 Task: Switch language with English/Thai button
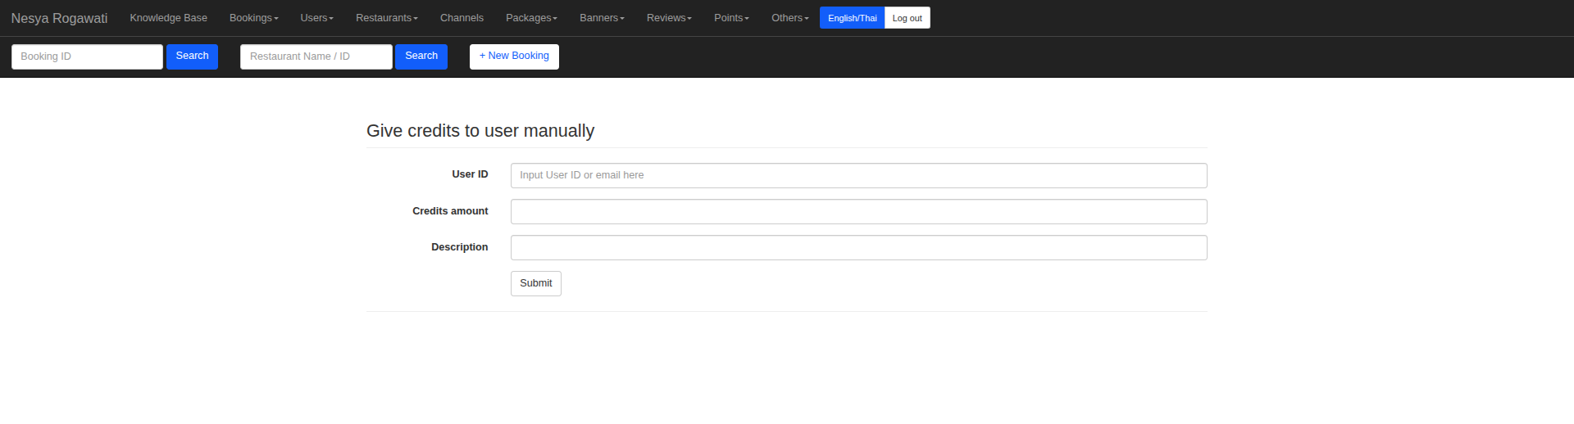pyautogui.click(x=852, y=18)
